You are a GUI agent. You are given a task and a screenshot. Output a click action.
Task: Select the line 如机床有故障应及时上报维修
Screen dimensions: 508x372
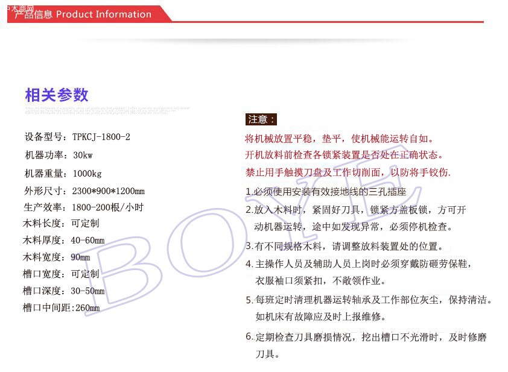pyautogui.click(x=321, y=317)
